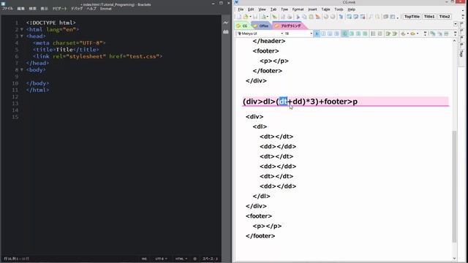468x263 pixels.
Task: Click the '<dl>' line below the Emmet expression
Action: click(x=260, y=126)
